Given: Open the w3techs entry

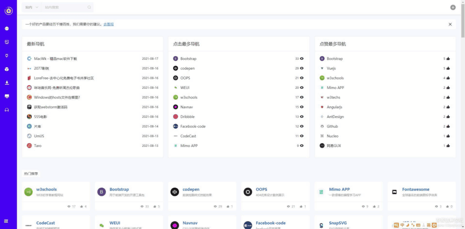Looking at the screenshot, I should [333, 97].
